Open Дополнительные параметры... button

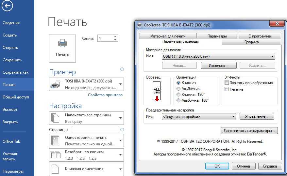click(x=249, y=131)
